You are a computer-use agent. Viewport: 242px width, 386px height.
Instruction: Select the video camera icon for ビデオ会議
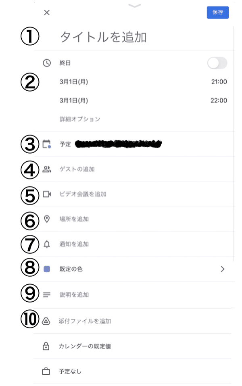[46, 194]
